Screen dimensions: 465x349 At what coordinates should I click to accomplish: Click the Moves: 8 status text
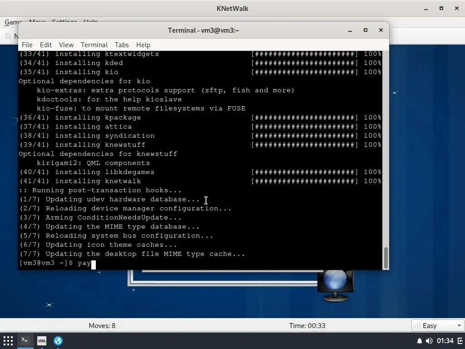(102, 325)
